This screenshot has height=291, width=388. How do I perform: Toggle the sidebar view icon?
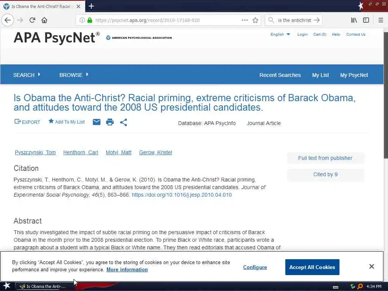(366, 20)
